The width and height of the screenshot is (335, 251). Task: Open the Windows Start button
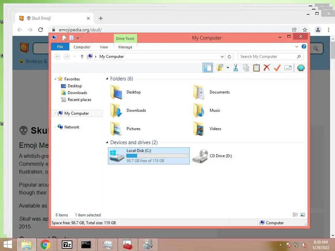point(8,244)
